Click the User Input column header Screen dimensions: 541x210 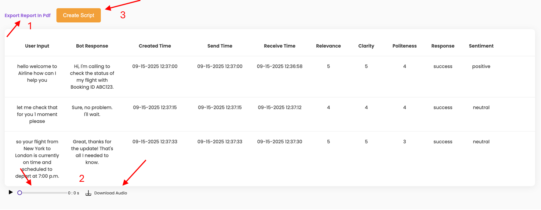37,46
